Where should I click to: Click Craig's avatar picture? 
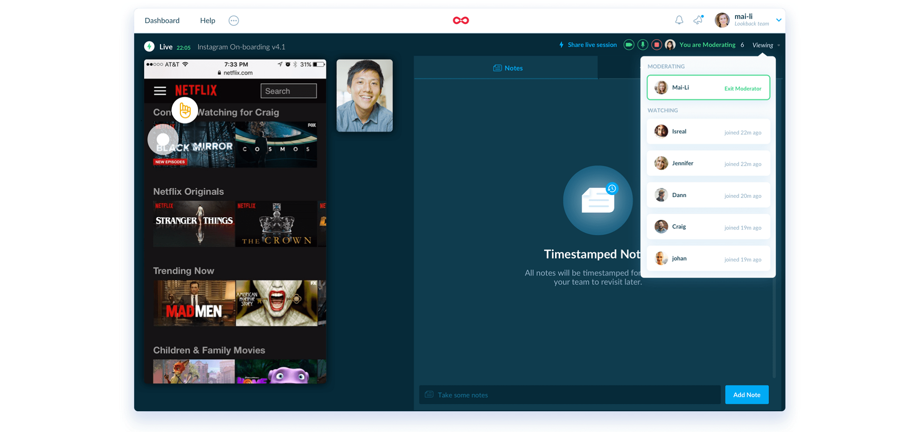(661, 227)
